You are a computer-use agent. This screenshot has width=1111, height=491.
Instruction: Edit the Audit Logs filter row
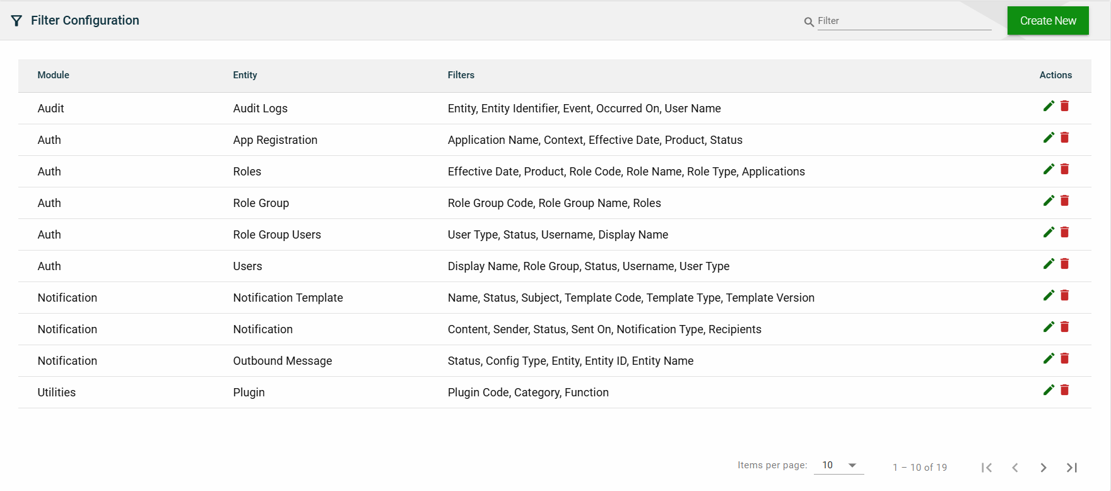point(1049,106)
